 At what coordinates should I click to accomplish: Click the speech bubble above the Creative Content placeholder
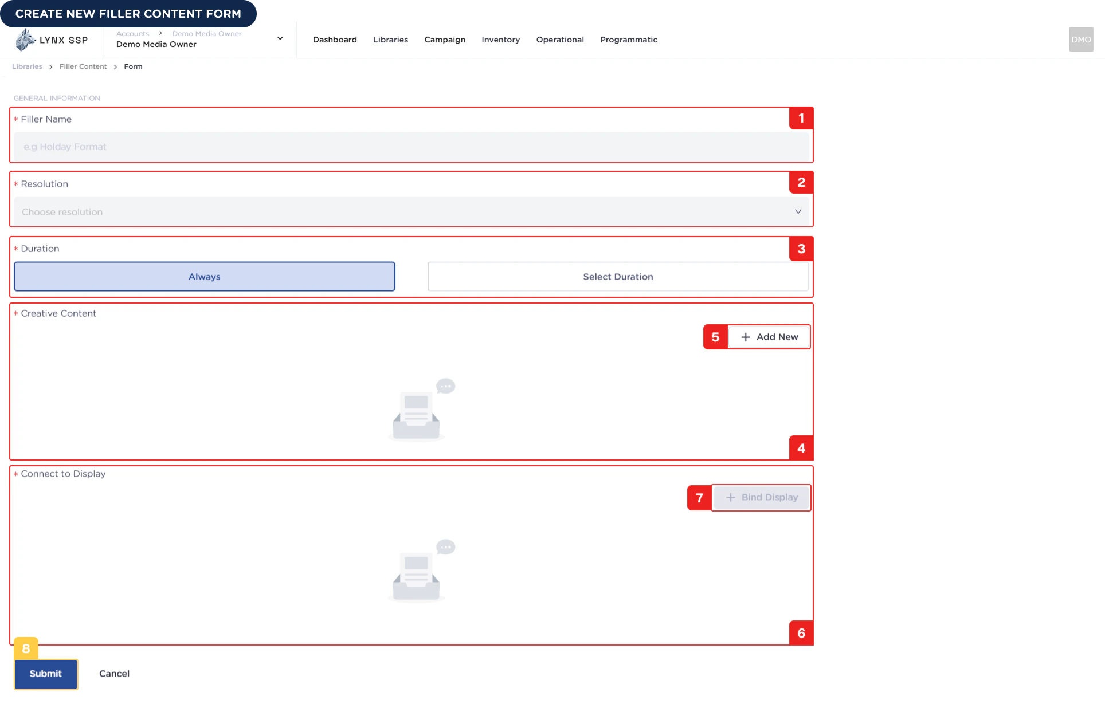[446, 386]
